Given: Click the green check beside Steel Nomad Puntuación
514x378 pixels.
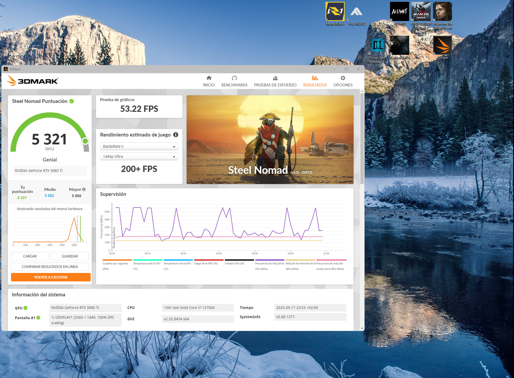Looking at the screenshot, I should coord(71,101).
